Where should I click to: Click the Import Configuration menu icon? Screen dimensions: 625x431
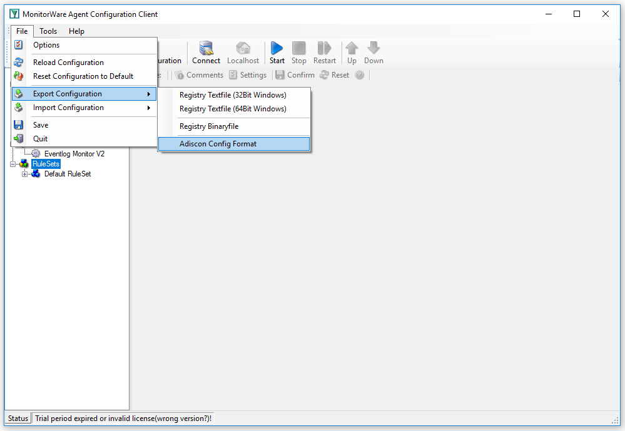(x=18, y=107)
